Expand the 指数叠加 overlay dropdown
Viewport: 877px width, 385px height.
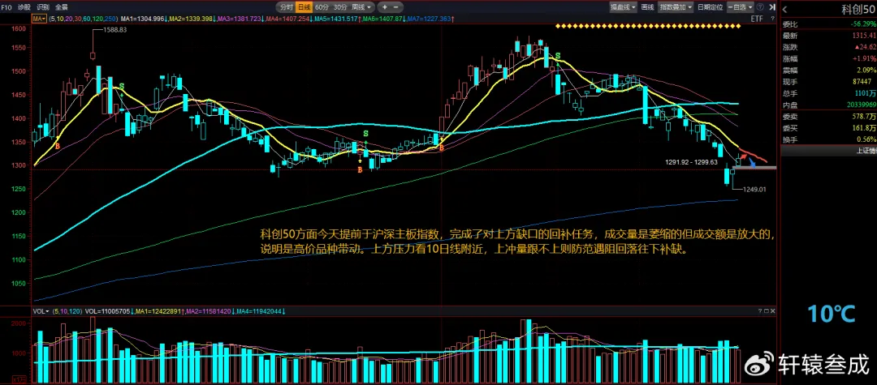[x=676, y=7]
